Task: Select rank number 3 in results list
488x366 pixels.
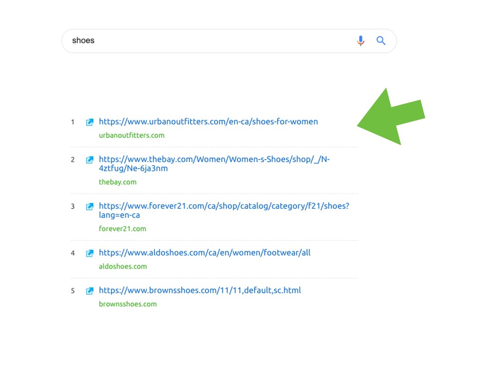Action: click(x=73, y=206)
